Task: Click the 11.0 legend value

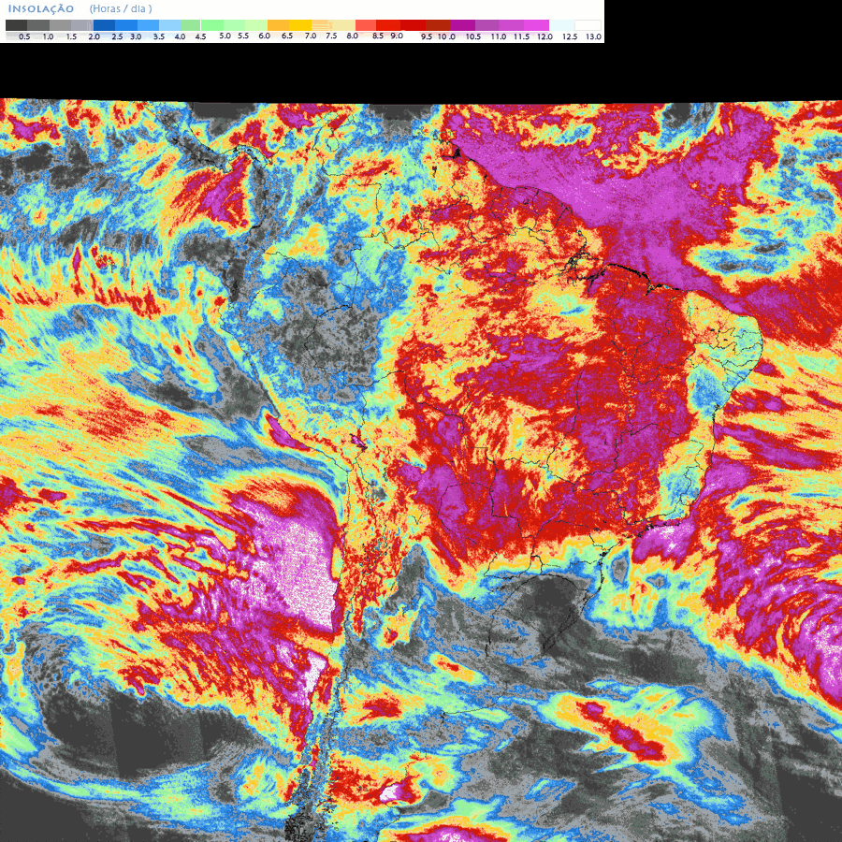Action: (499, 36)
